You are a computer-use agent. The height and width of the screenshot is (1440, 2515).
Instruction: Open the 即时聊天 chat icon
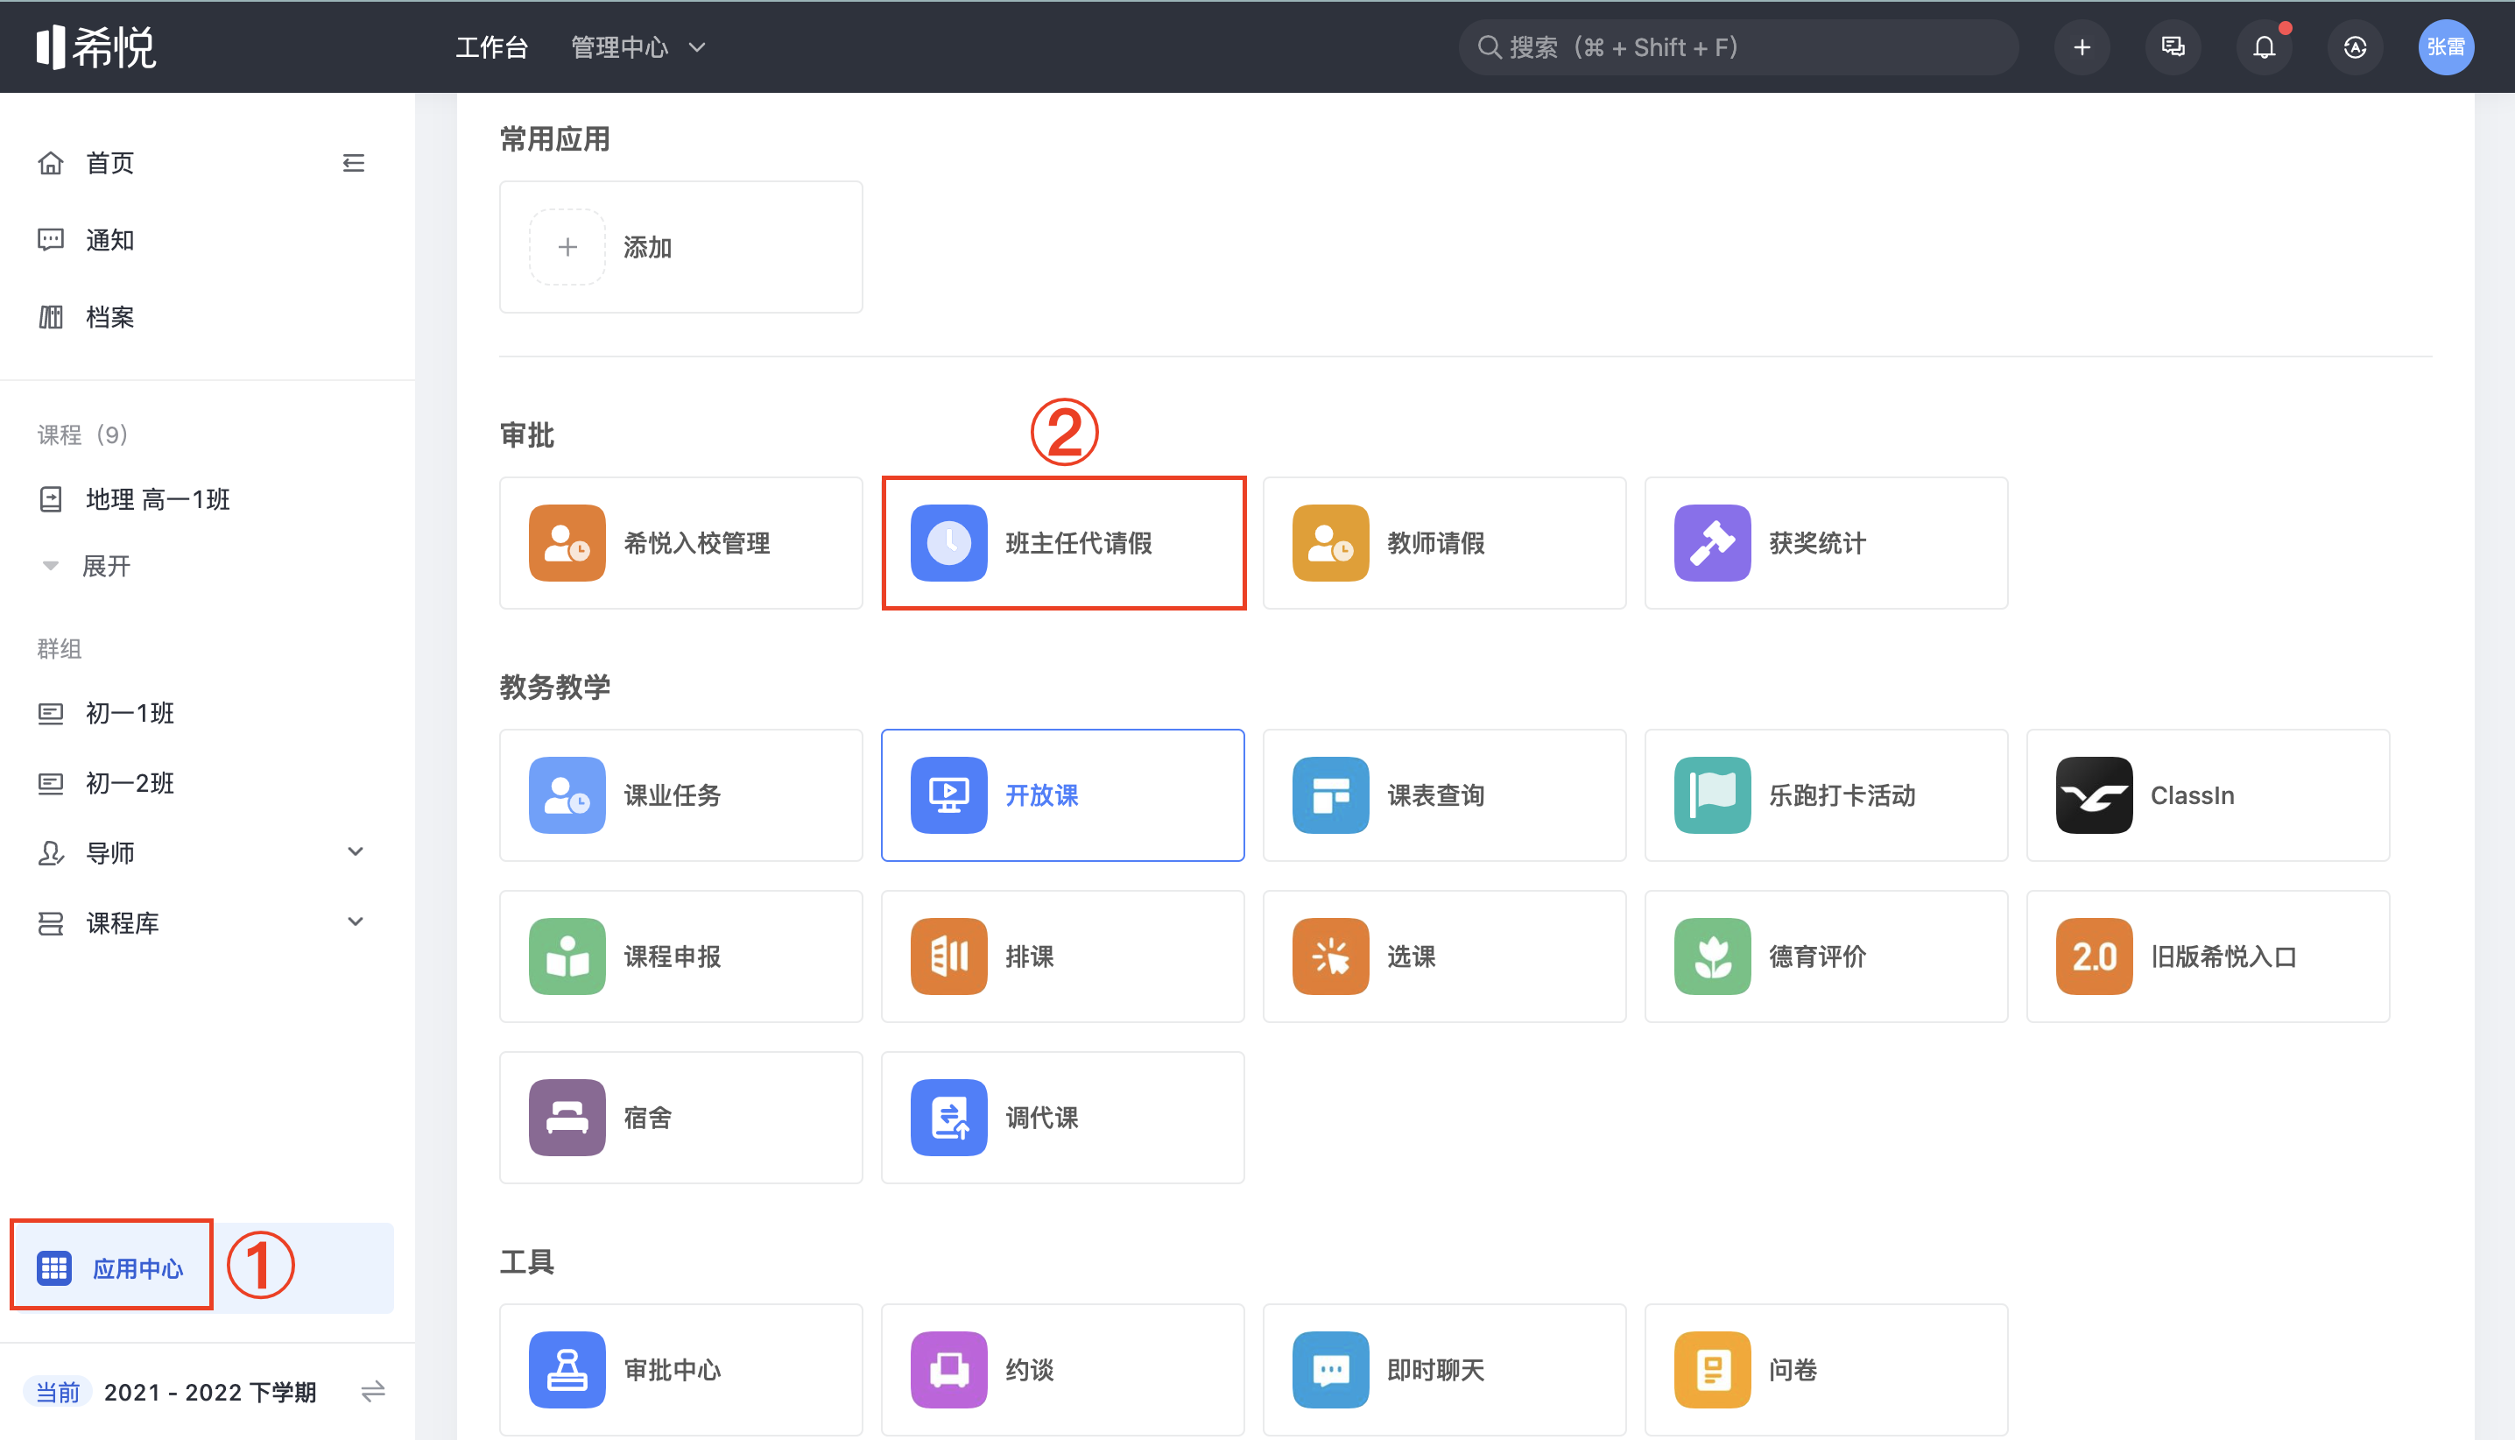coord(1329,1370)
